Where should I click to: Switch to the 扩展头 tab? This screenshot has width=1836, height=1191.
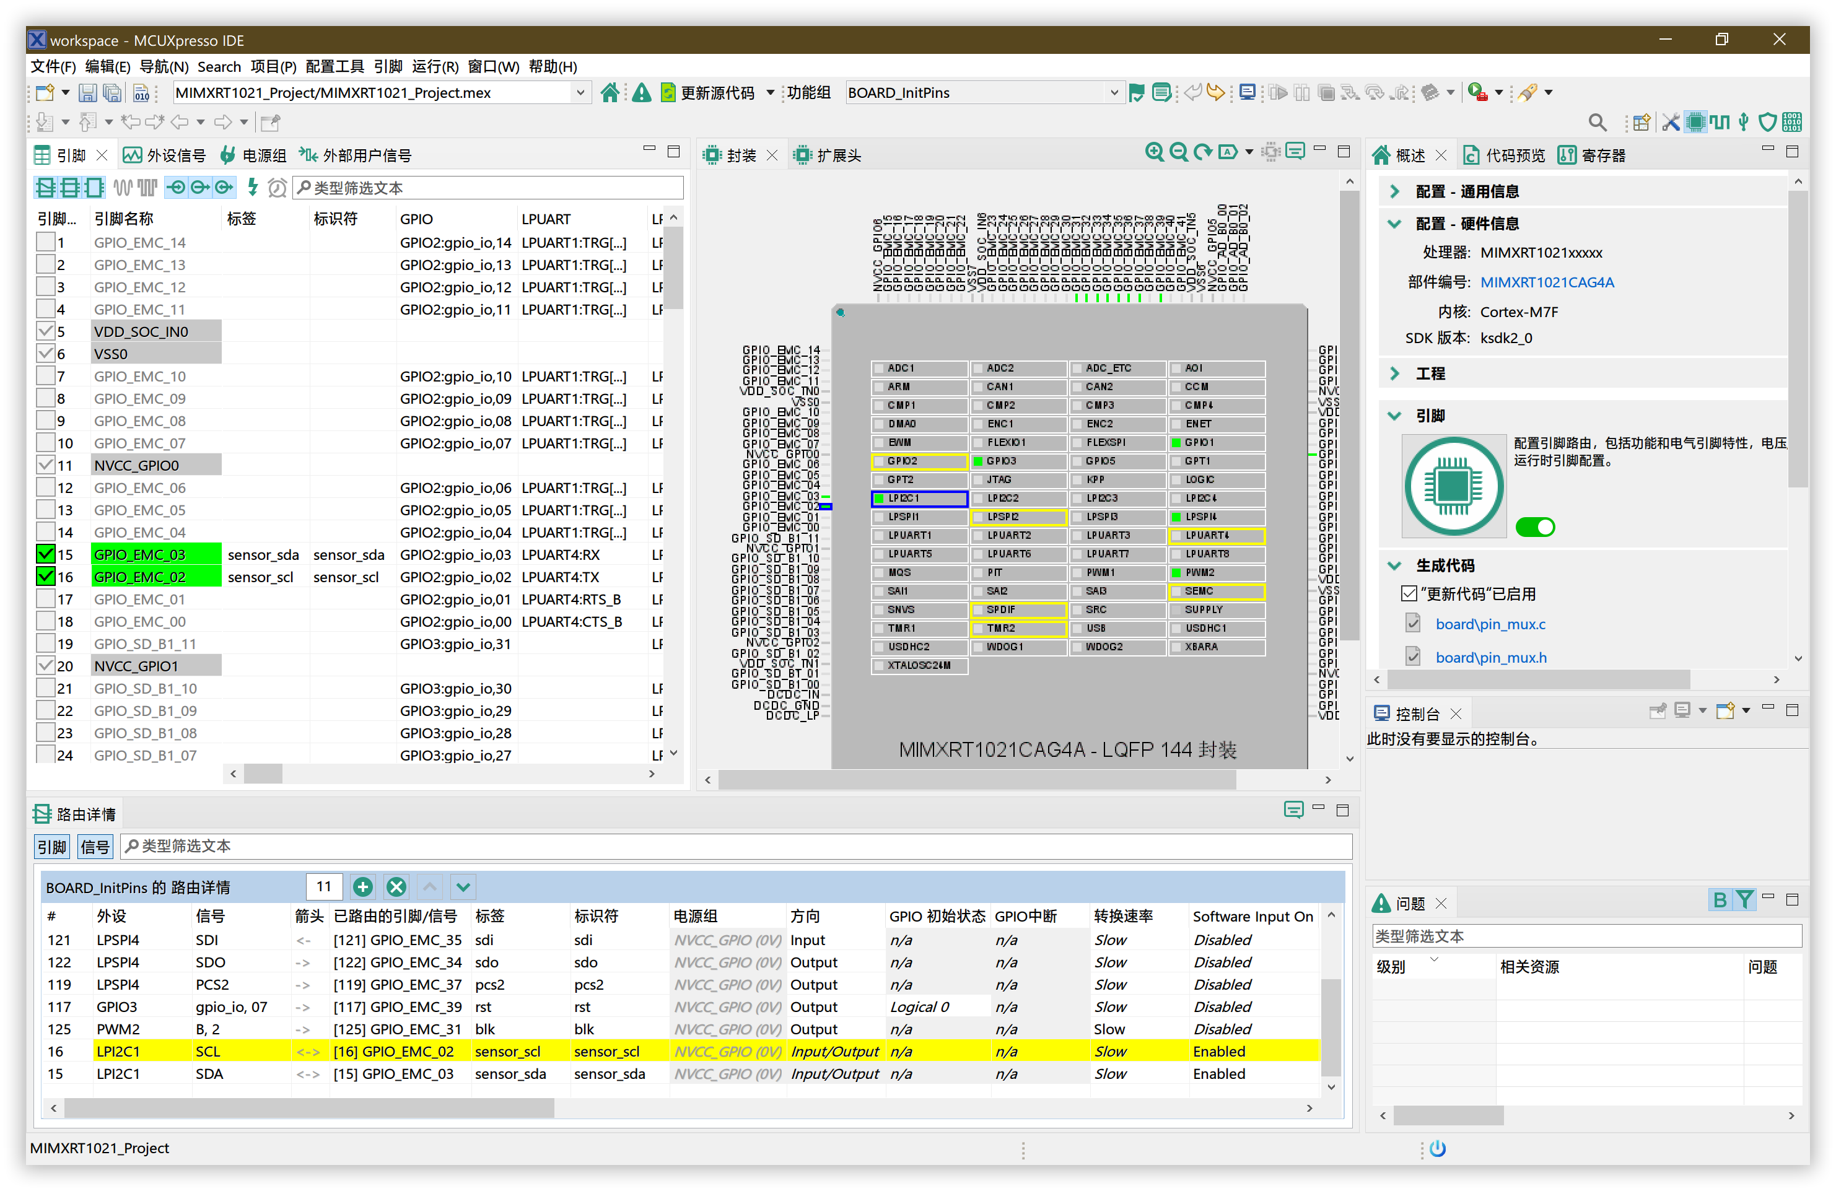(828, 155)
